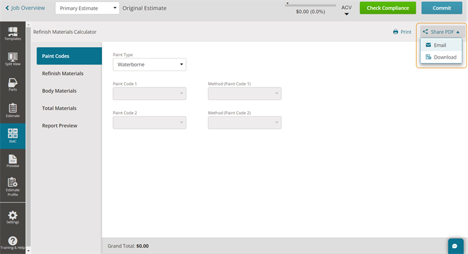Click the Commit button

tap(442, 8)
